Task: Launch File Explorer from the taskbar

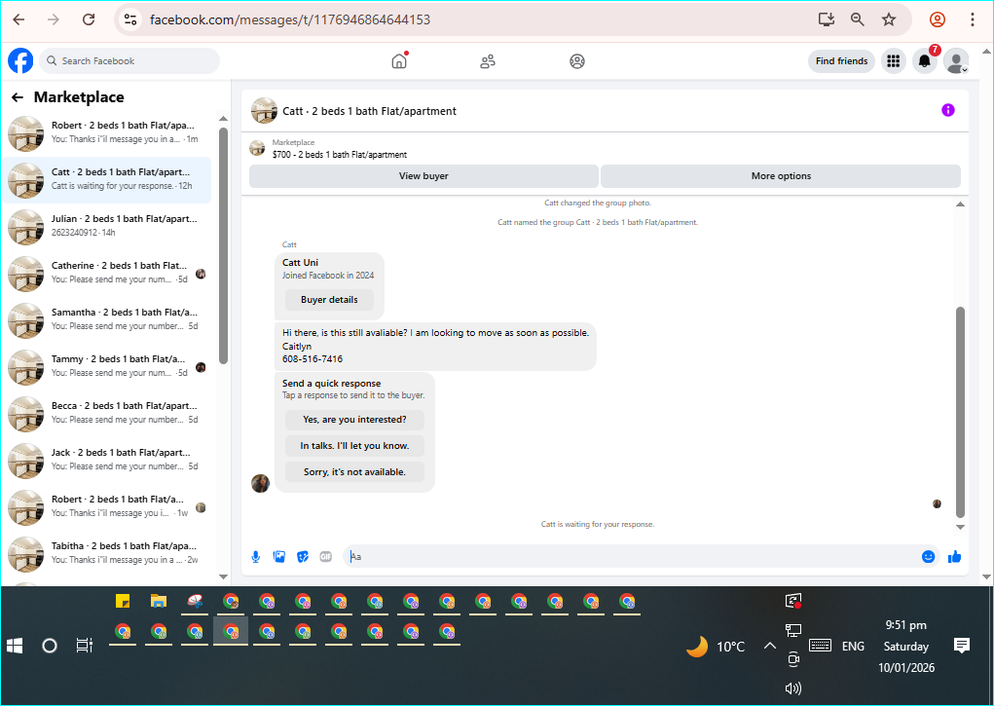Action: [159, 601]
